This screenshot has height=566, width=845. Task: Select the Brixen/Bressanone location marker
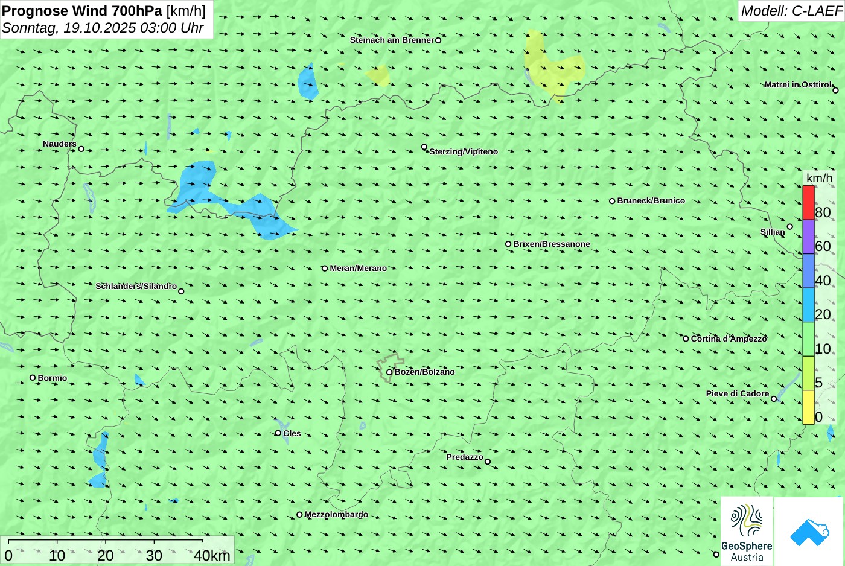[x=508, y=244]
